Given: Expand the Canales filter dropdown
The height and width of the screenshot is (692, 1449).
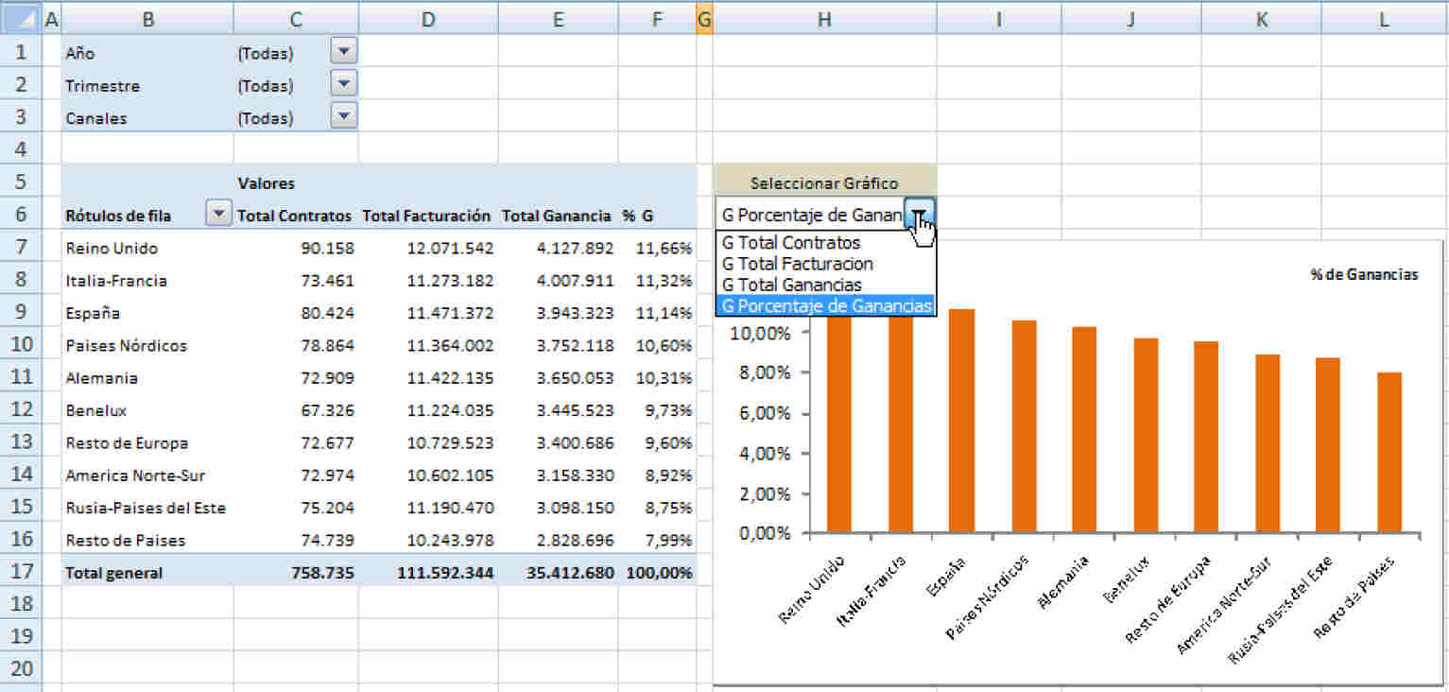Looking at the screenshot, I should 344,117.
